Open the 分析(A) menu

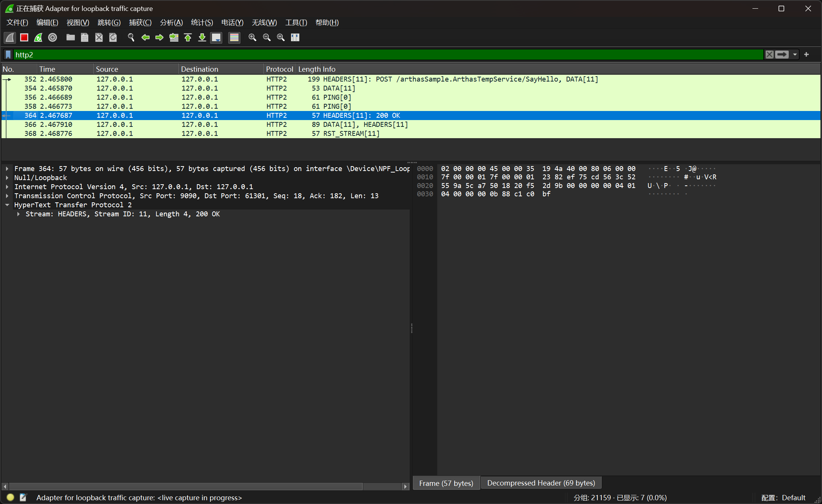[x=171, y=23]
